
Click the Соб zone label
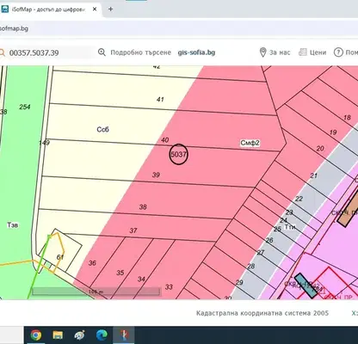[x=102, y=130]
